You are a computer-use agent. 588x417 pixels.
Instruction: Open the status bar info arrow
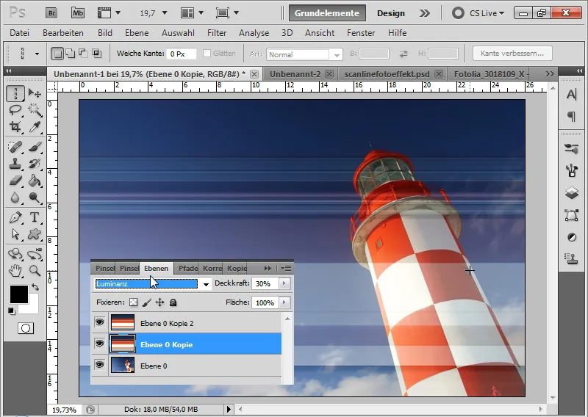(x=229, y=410)
